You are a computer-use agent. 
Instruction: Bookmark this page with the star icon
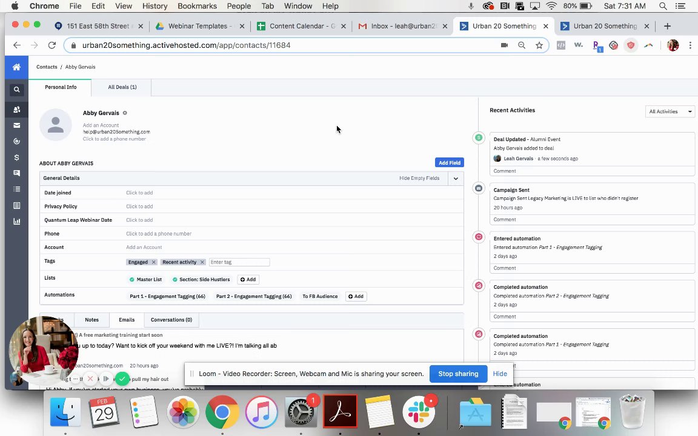point(539,45)
